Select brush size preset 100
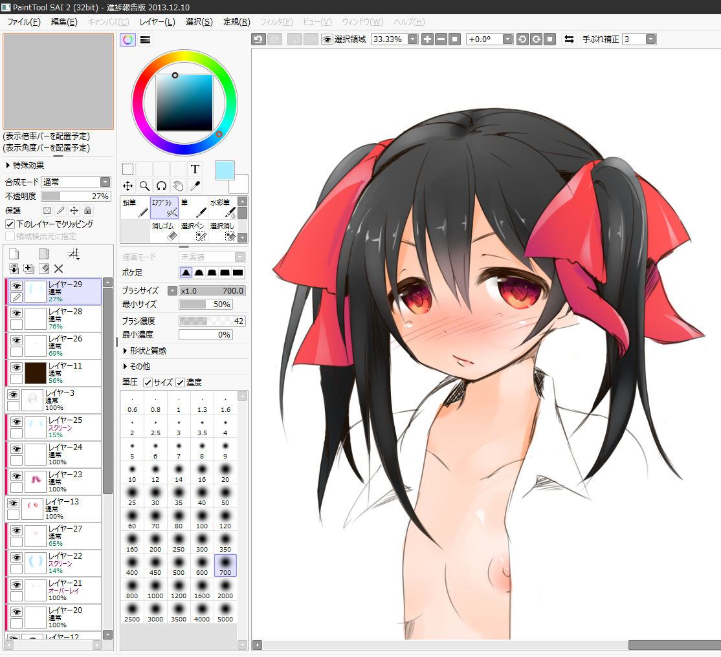 (202, 519)
